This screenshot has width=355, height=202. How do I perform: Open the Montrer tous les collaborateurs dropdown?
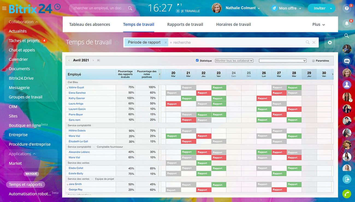click(x=234, y=61)
